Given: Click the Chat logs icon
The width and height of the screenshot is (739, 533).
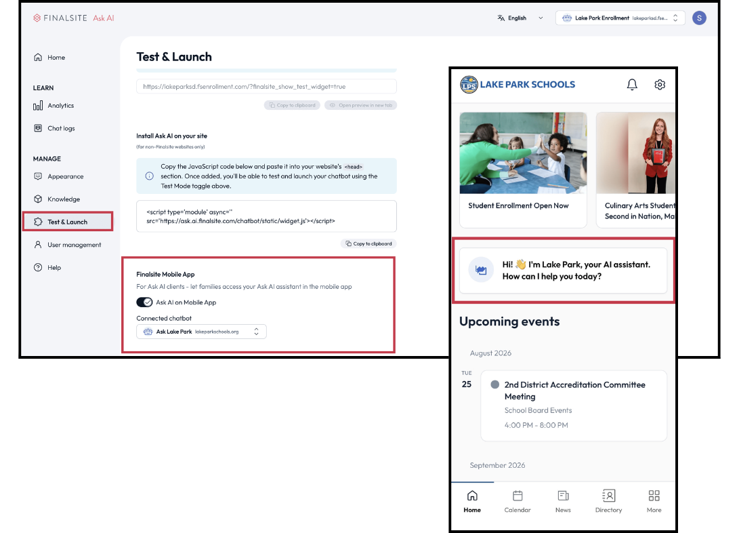Looking at the screenshot, I should click(x=38, y=128).
